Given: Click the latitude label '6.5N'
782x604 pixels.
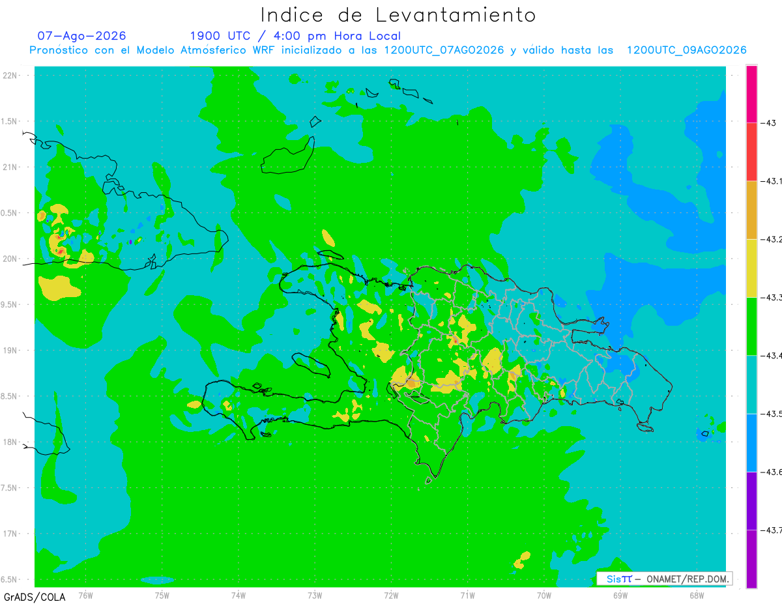Looking at the screenshot, I should pos(10,579).
